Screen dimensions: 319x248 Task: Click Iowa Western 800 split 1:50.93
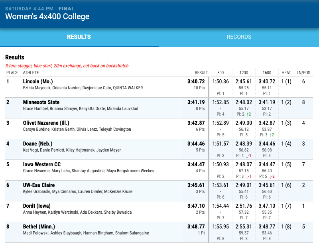click(x=221, y=165)
